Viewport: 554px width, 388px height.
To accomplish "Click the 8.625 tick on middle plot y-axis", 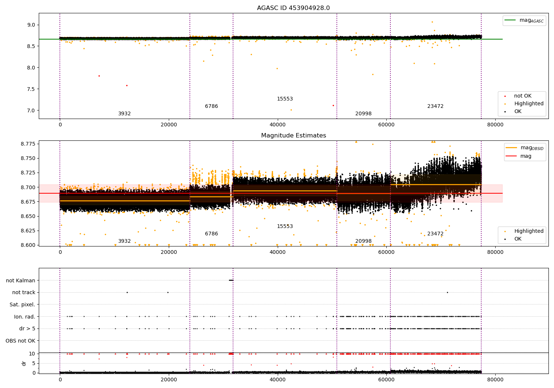I will coord(28,231).
